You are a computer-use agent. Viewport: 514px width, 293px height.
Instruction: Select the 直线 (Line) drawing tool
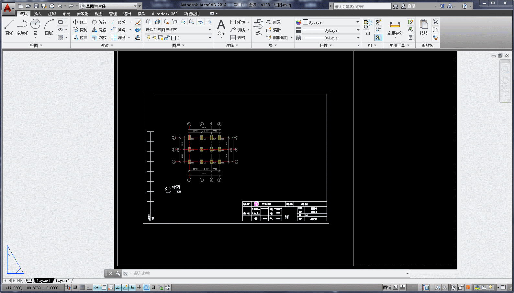[x=9, y=27]
